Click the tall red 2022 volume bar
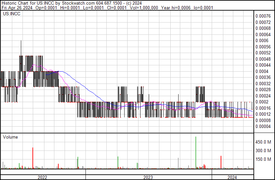 [x=33, y=158]
